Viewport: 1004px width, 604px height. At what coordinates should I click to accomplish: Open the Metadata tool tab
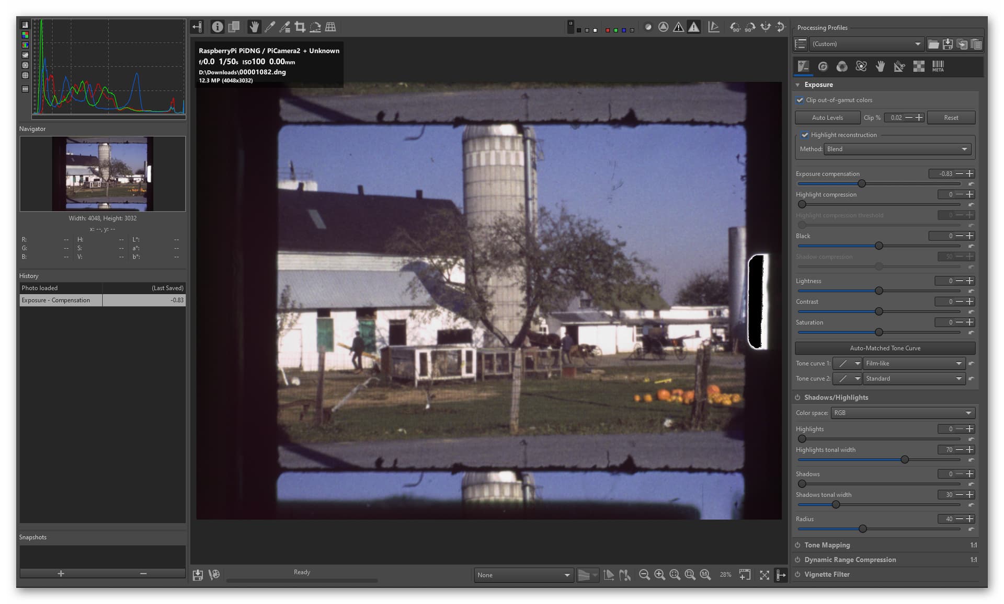click(938, 66)
